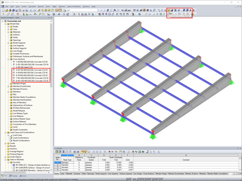The width and height of the screenshot is (242, 181).
Task: Open the Calculate menu
Action: (32, 6)
